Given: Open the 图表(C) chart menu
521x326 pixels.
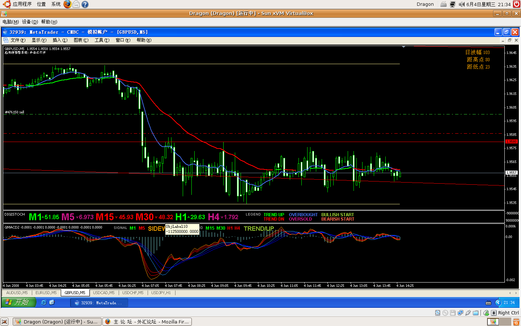Looking at the screenshot, I should click(x=81, y=40).
